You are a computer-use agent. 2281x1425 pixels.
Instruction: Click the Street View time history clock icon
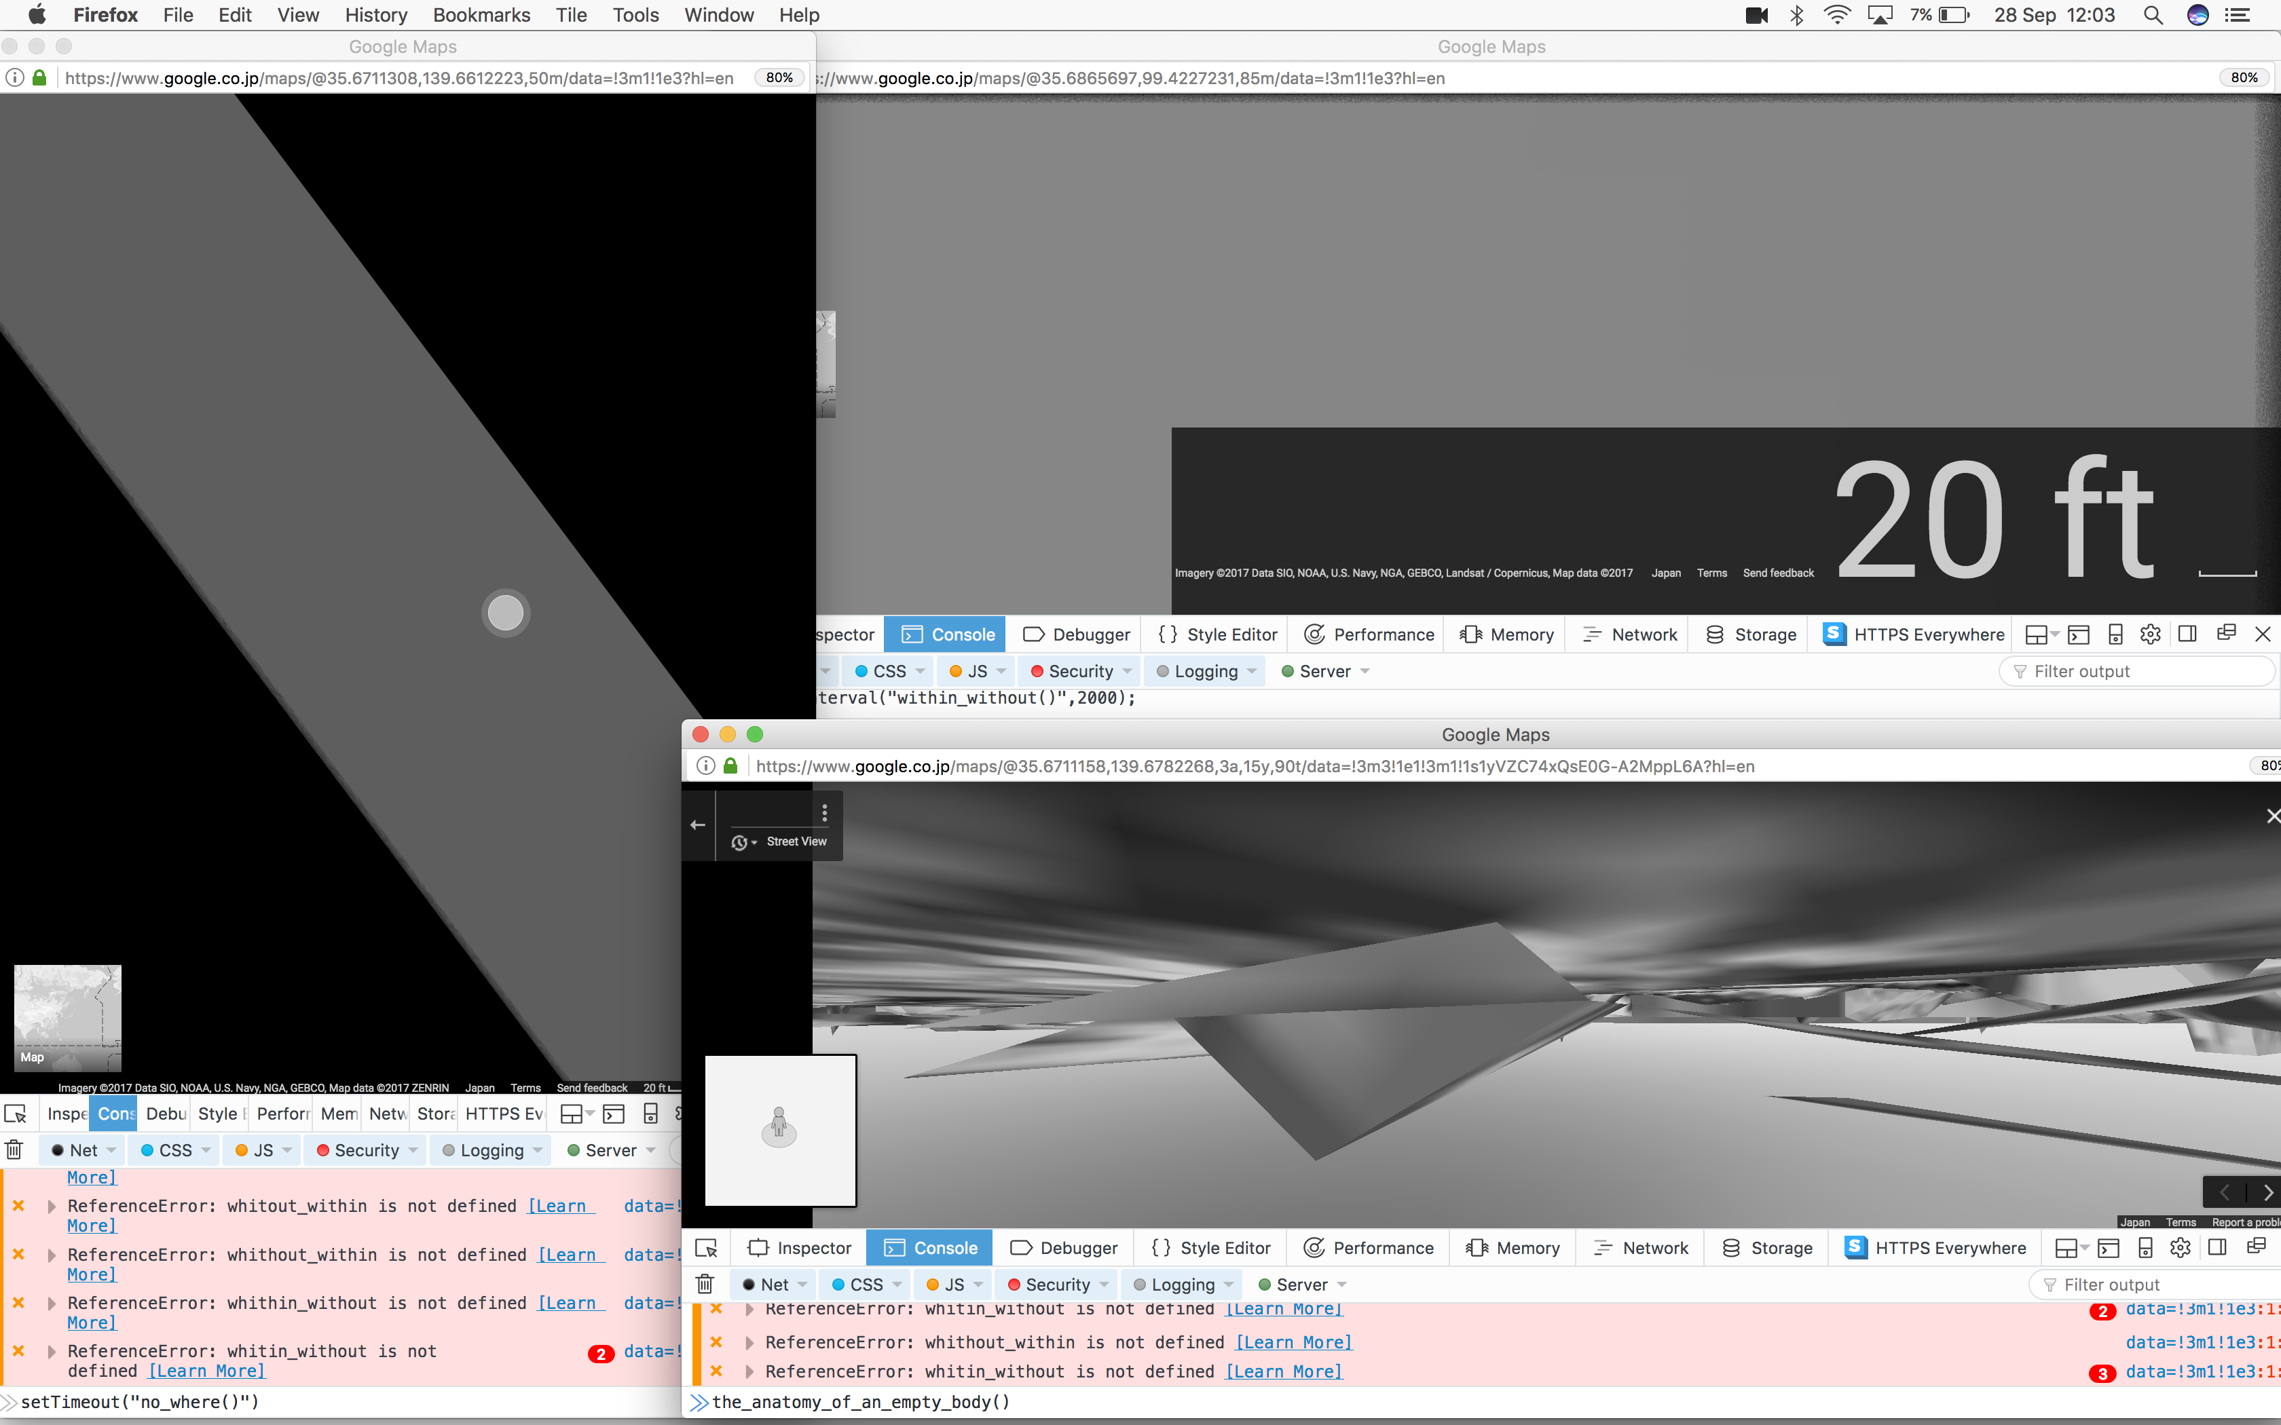coord(739,841)
